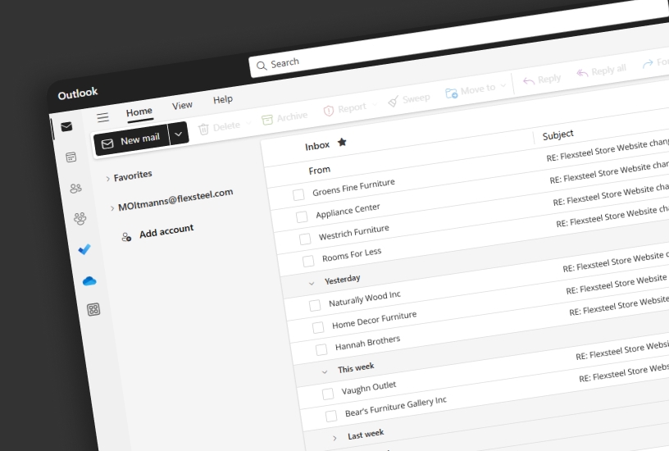Select the Appliance Center message checkbox
This screenshot has width=669, height=451.
tap(302, 216)
